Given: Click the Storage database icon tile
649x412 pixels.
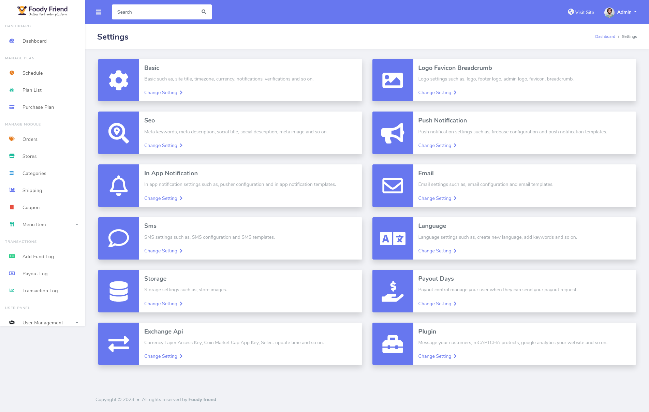Looking at the screenshot, I should tap(119, 291).
